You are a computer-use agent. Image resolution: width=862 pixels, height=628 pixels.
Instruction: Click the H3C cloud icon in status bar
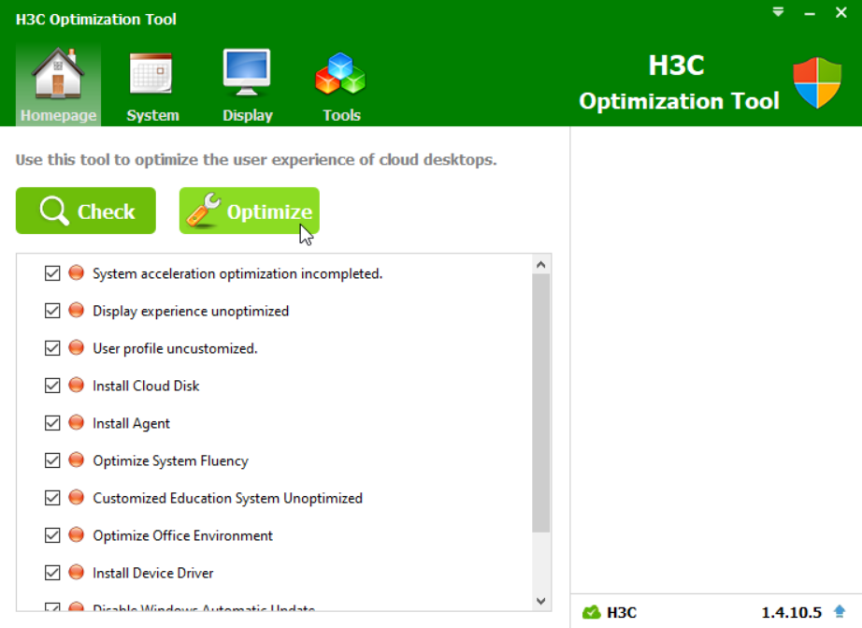592,612
